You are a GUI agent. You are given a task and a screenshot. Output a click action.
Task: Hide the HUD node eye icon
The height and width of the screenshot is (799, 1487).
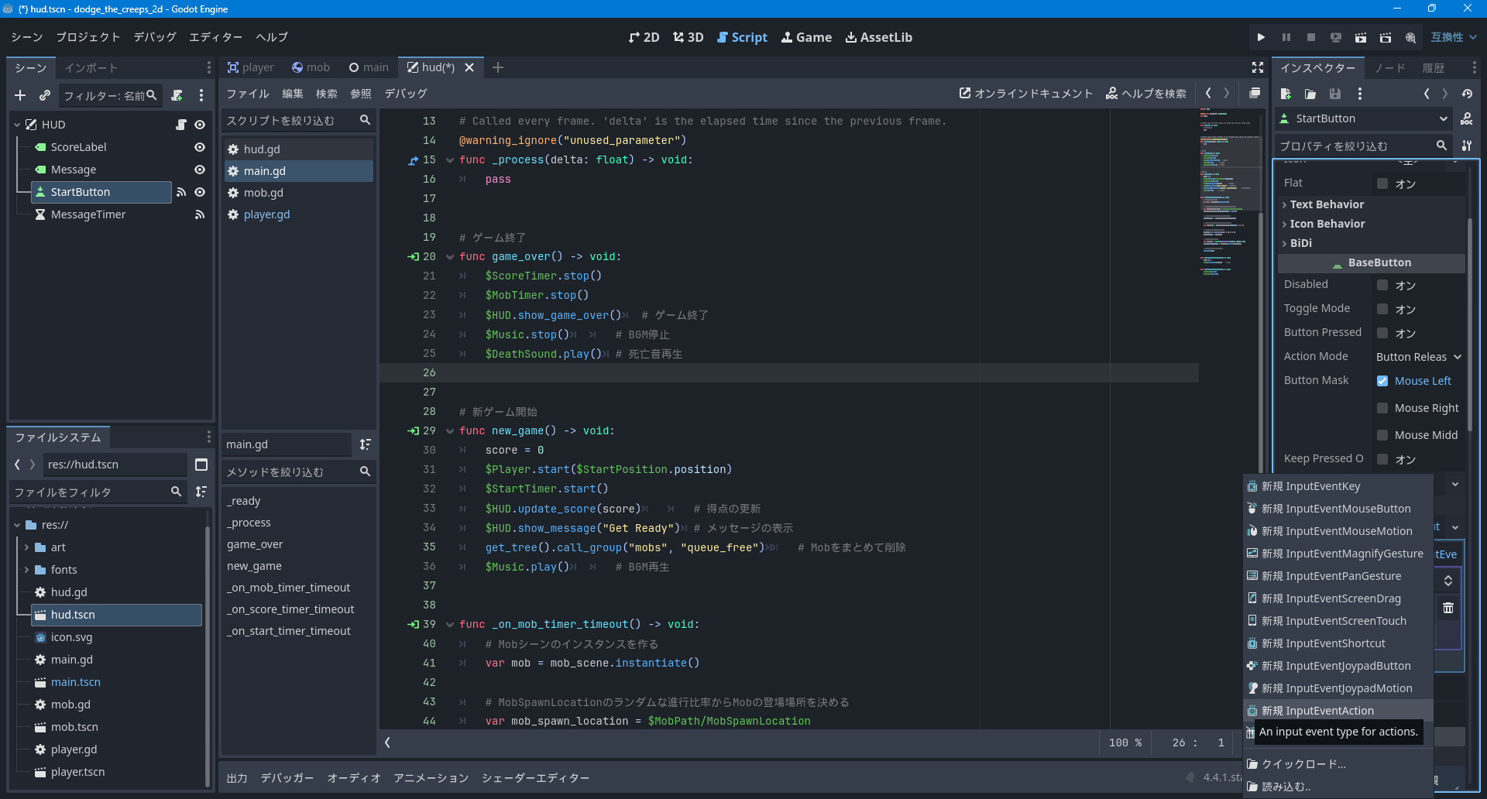click(200, 125)
